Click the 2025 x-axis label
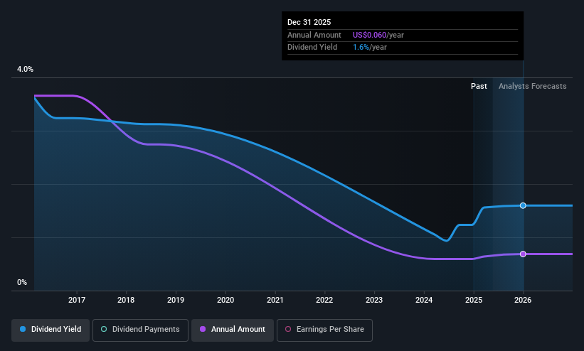The image size is (584, 351). (473, 300)
